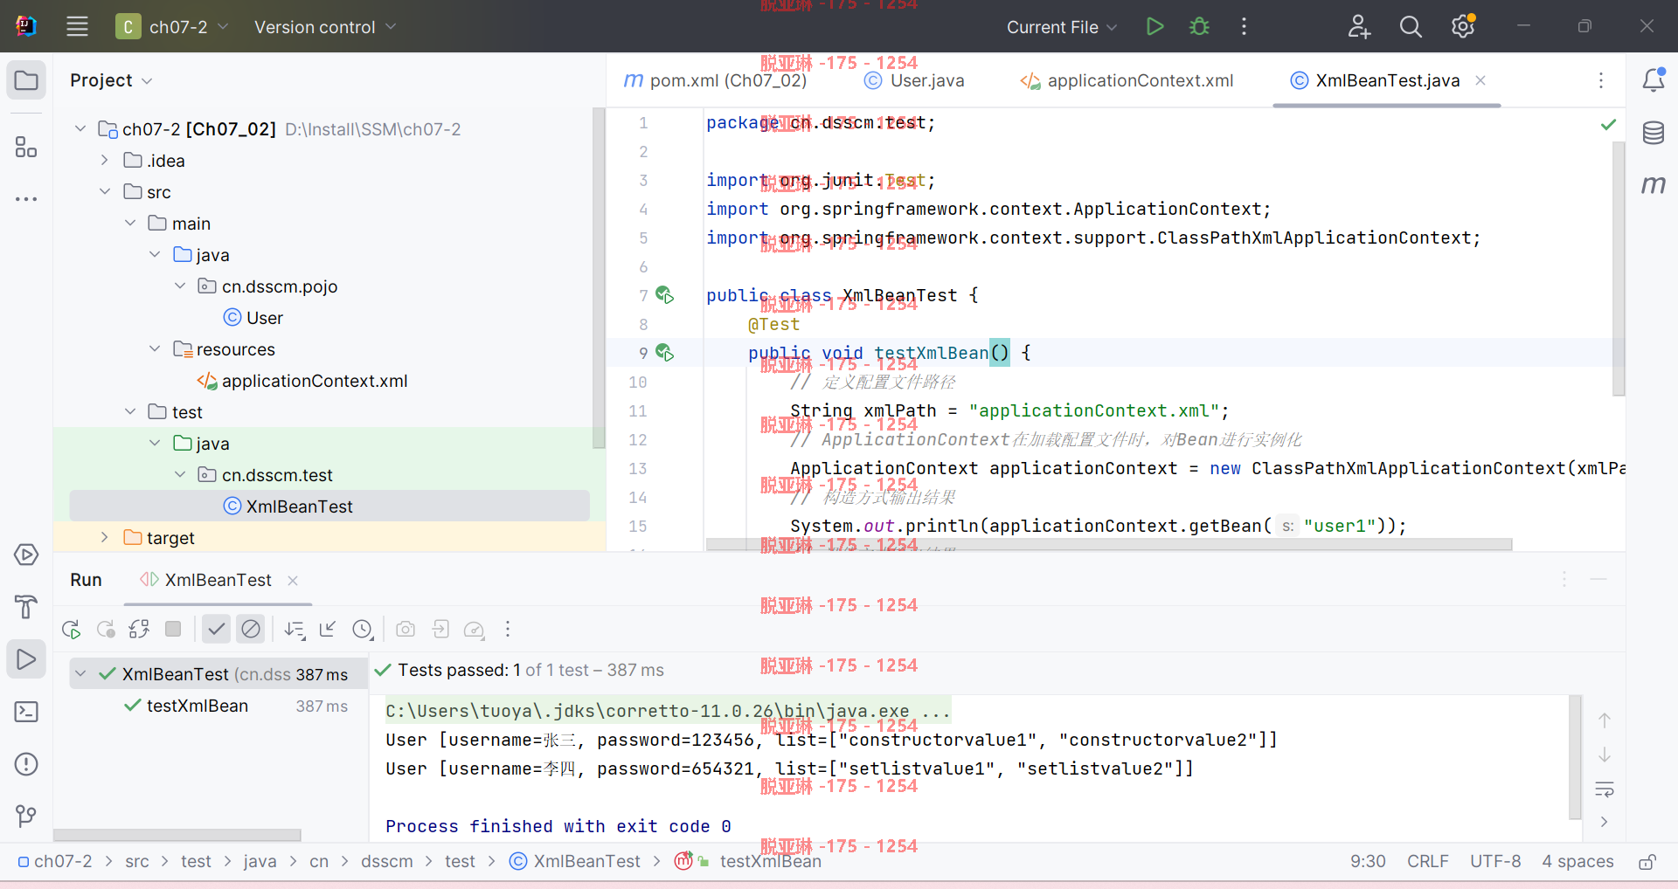This screenshot has width=1678, height=889.
Task: Switch to pom.xml (Ch07_02) tab
Action: (x=716, y=80)
